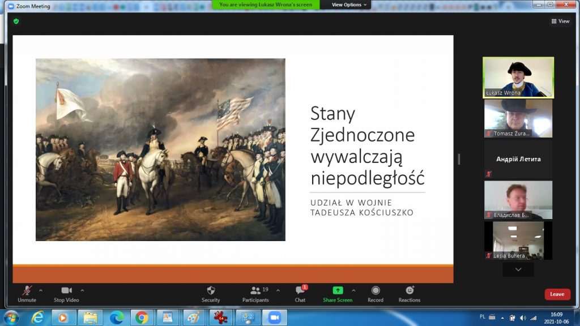Image resolution: width=580 pixels, height=326 pixels.
Task: Open the Participants panel
Action: 255,293
